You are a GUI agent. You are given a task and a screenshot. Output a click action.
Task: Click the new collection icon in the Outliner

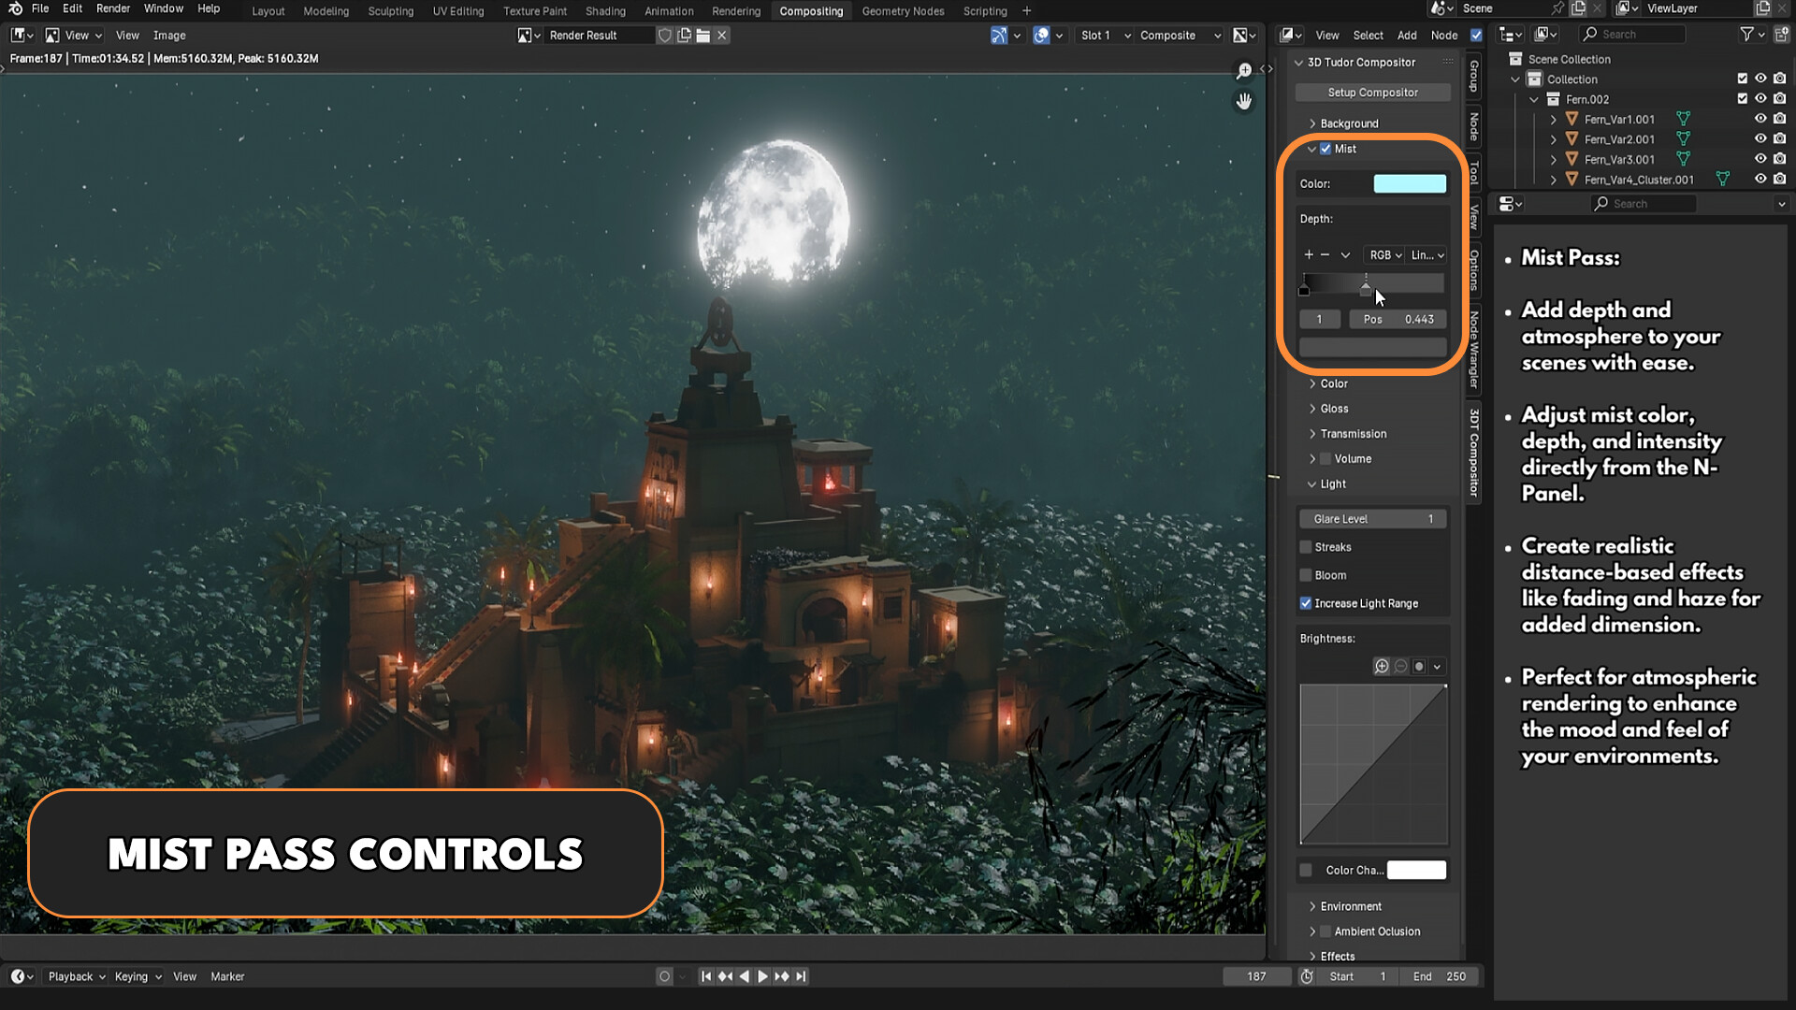(1780, 34)
